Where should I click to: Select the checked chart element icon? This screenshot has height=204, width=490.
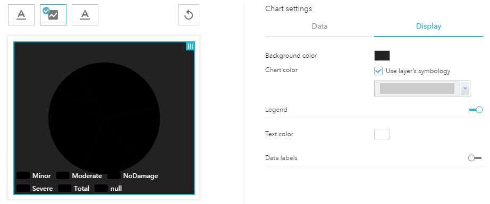[53, 15]
